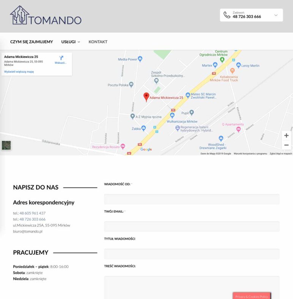Focus the 'Twój email' input field
Image resolution: width=293 pixels, height=299 pixels.
click(x=192, y=226)
